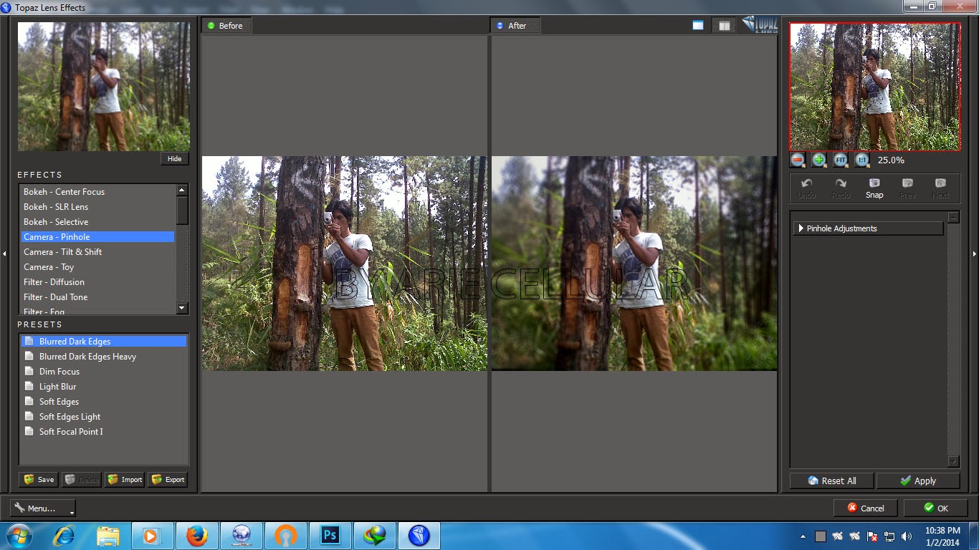Click the navigator thumbnail with the red border
This screenshot has width=979, height=550.
(874, 87)
